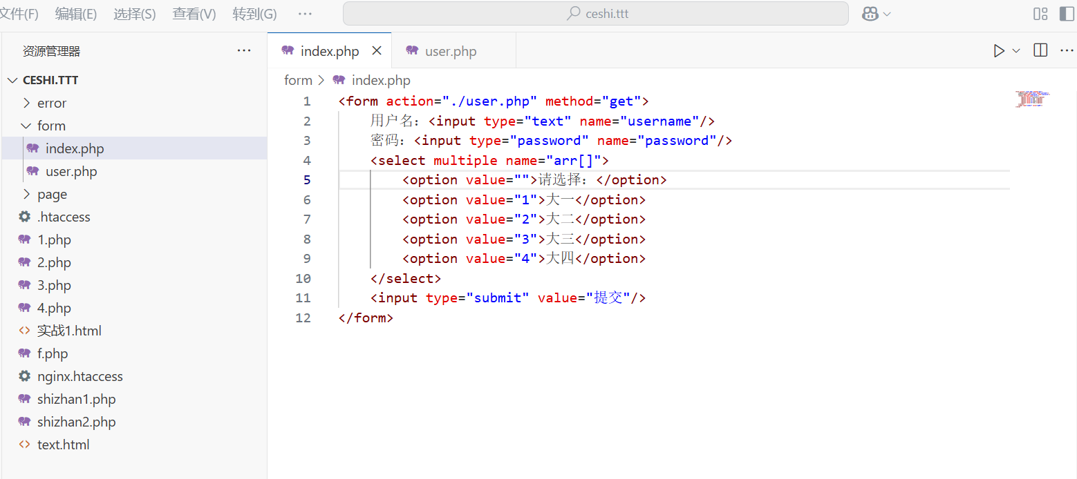Click the 请选择 option text on line 5

coord(560,180)
